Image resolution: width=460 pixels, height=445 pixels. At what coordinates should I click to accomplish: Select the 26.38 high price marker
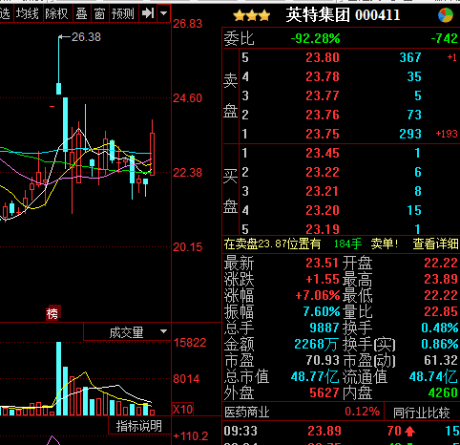86,37
